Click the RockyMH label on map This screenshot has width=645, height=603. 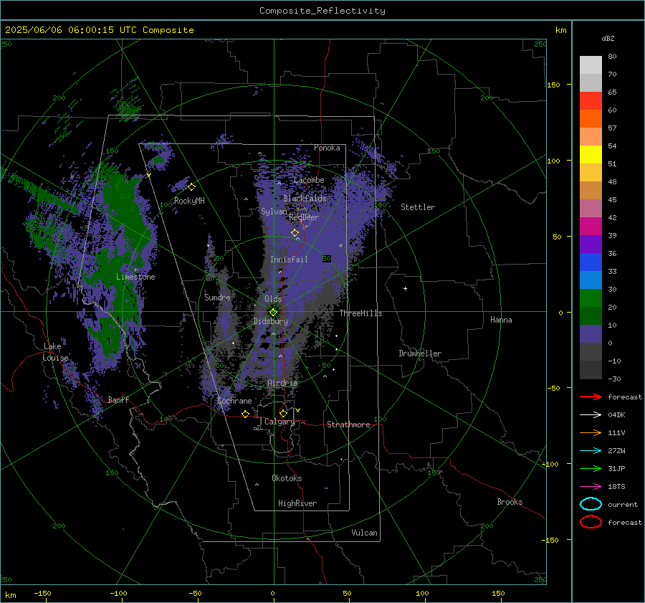tap(189, 201)
